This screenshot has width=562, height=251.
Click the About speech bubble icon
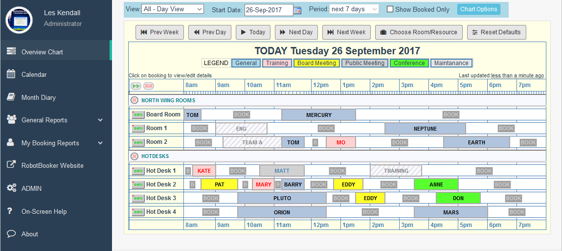(x=11, y=234)
